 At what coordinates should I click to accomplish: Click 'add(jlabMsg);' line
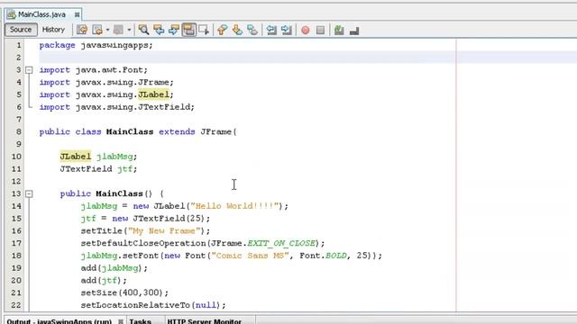coord(114,268)
